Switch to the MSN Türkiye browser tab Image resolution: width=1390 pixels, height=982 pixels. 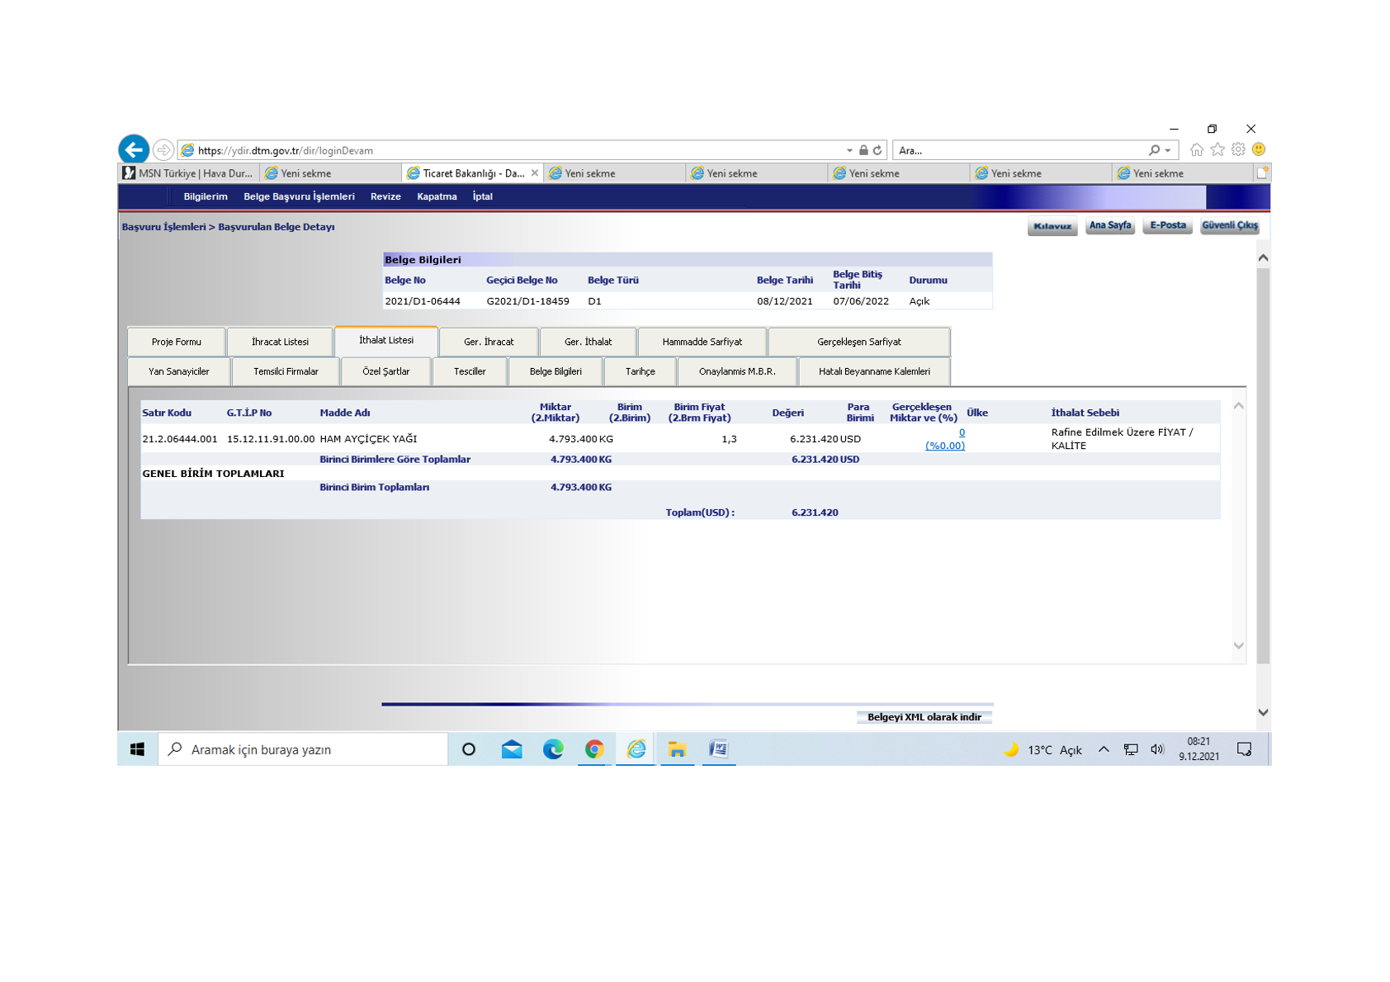click(x=189, y=173)
